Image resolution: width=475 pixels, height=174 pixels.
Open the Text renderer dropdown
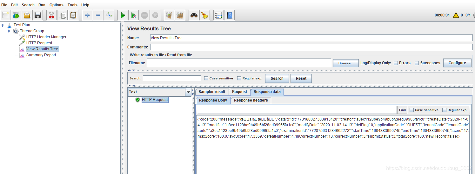188,92
